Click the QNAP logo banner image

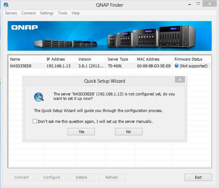coord(110,36)
